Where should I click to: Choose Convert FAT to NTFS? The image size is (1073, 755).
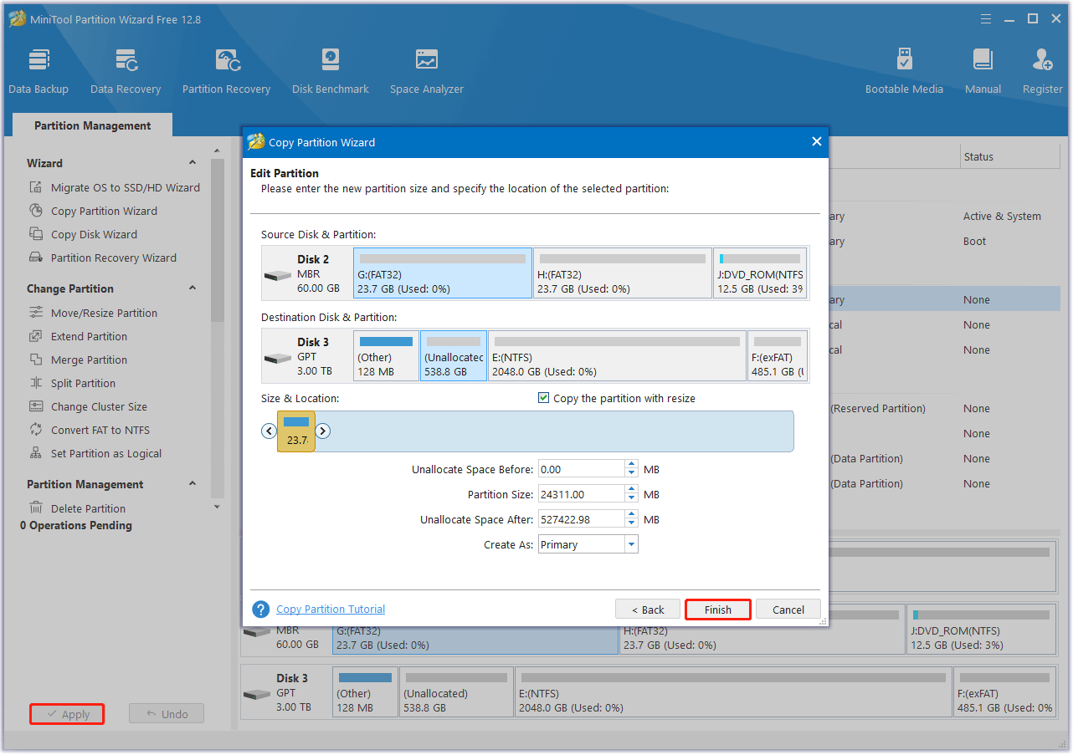pyautogui.click(x=100, y=430)
